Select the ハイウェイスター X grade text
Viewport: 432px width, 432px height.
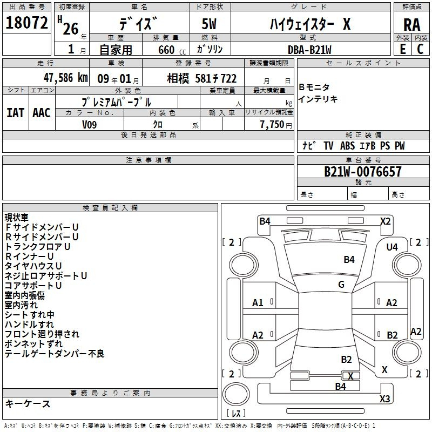tap(310, 24)
